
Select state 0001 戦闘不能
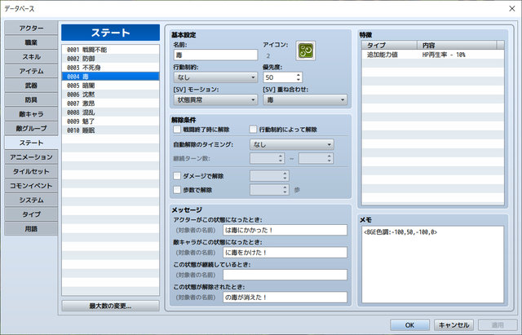[x=111, y=50]
